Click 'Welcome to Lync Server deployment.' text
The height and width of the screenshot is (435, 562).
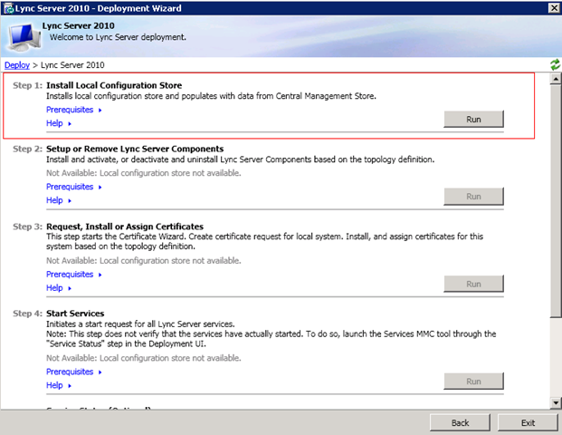click(118, 37)
